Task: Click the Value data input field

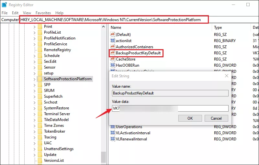Action: (x=170, y=108)
